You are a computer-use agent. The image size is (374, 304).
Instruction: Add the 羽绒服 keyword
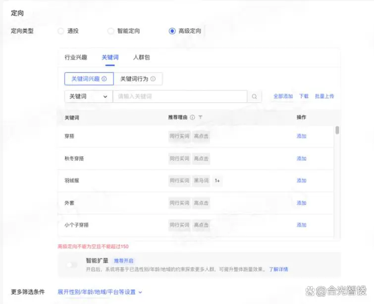tap(301, 181)
